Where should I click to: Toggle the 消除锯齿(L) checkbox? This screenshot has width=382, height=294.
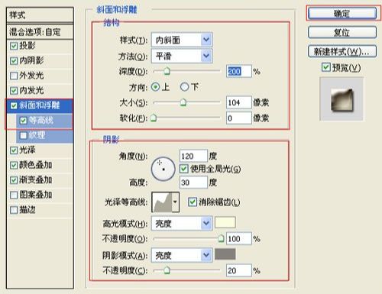pyautogui.click(x=192, y=202)
